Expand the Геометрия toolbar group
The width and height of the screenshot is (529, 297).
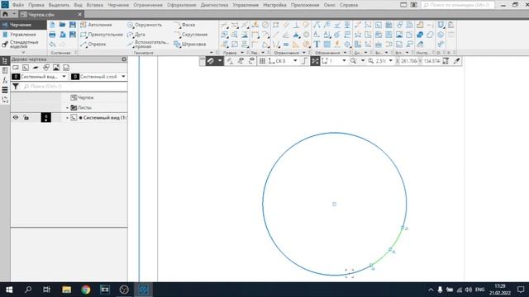(212, 53)
